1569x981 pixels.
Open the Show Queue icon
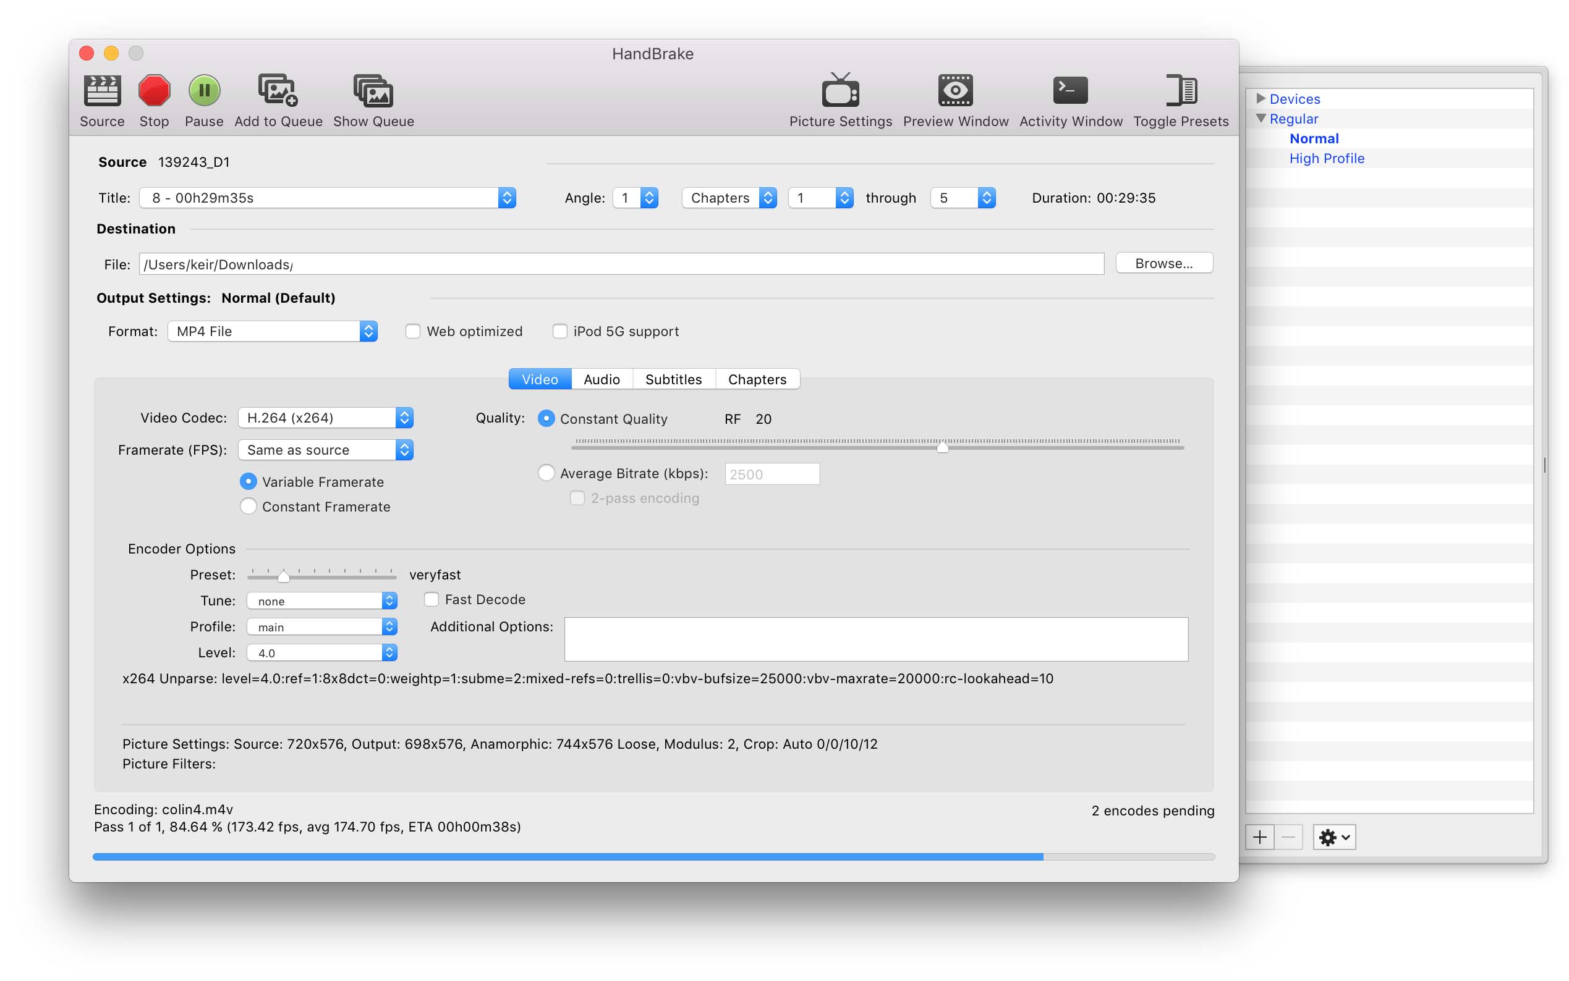373,90
